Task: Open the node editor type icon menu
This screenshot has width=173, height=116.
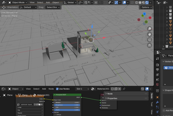Action: coord(4,89)
